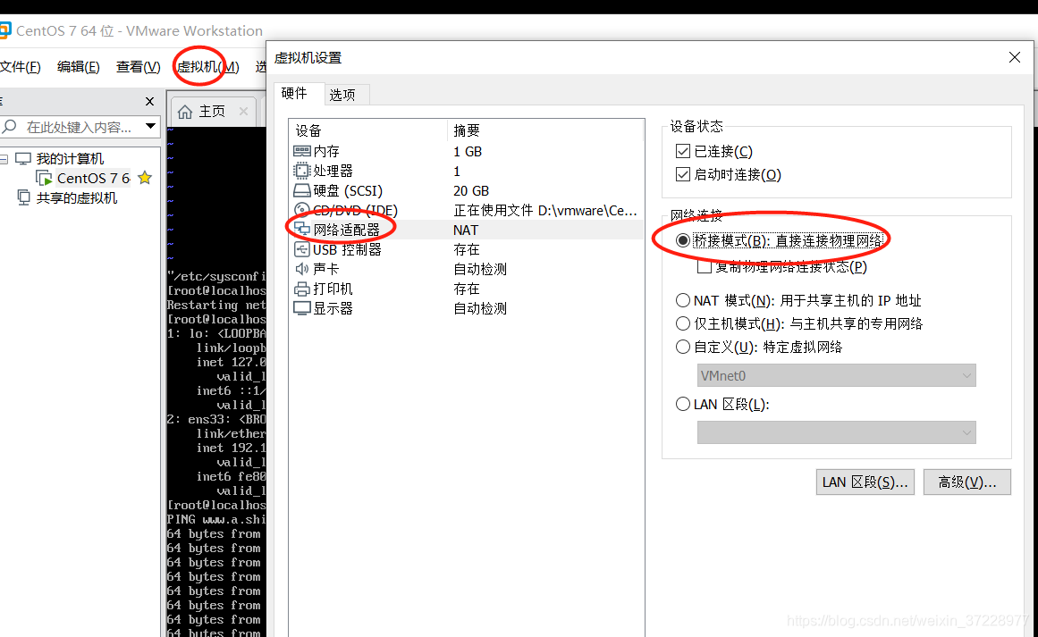1038x637 pixels.
Task: Select the 网络适配器 network adapter icon
Action: pyautogui.click(x=302, y=230)
